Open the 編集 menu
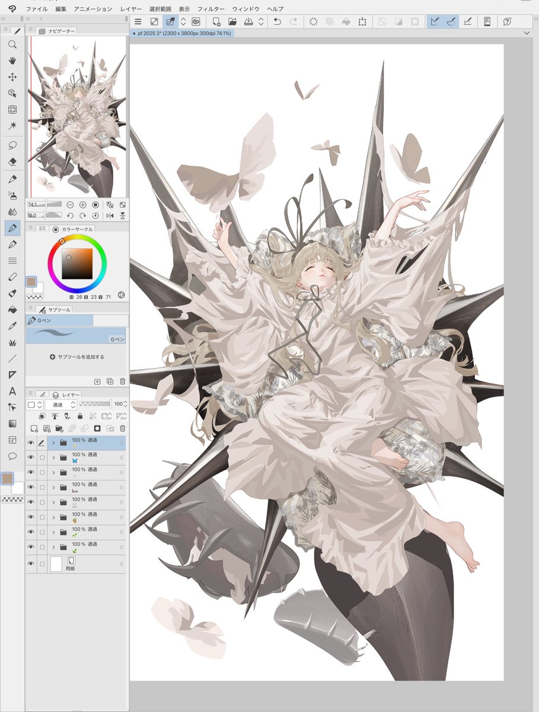539x712 pixels. pyautogui.click(x=61, y=9)
